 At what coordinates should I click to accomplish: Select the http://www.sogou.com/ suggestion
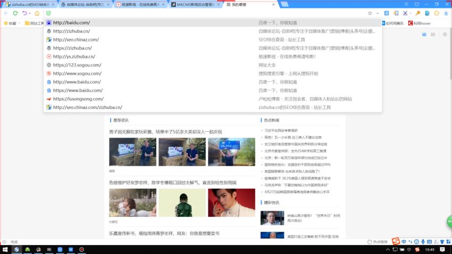pyautogui.click(x=213, y=73)
